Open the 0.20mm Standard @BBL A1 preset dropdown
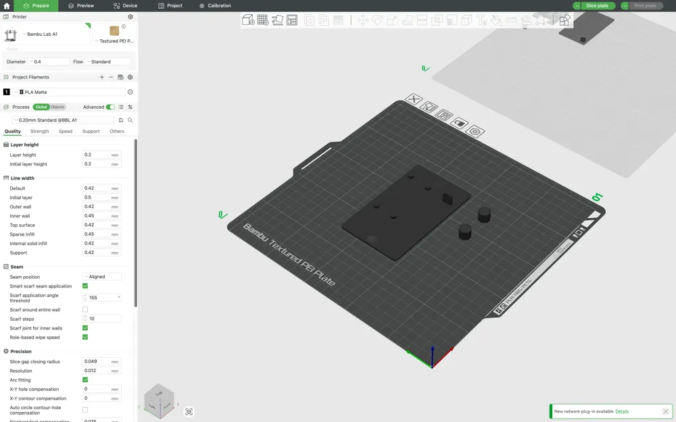 pyautogui.click(x=63, y=120)
